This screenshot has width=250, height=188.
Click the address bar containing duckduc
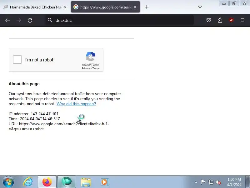pos(120,20)
